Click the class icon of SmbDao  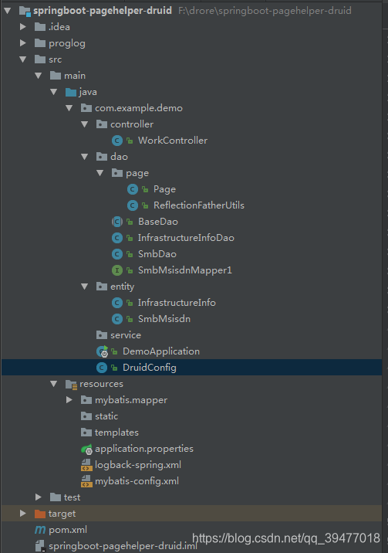click(x=117, y=254)
